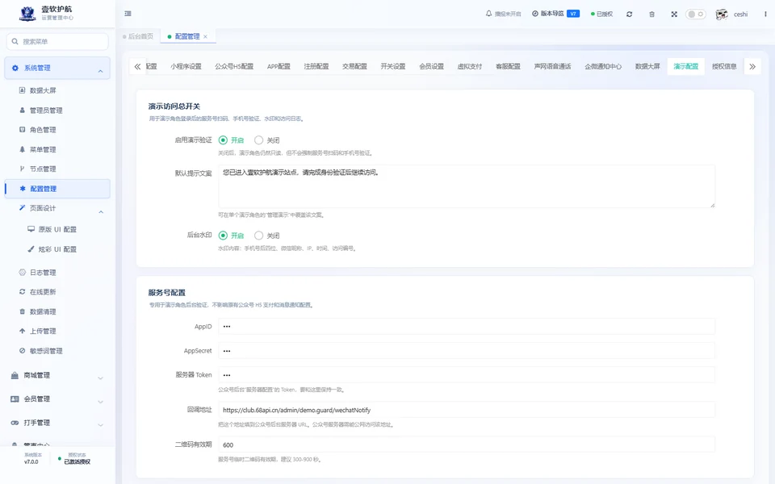This screenshot has width=775, height=484.
Task: Toggle fullscreen with the expand icon
Action: pyautogui.click(x=674, y=15)
